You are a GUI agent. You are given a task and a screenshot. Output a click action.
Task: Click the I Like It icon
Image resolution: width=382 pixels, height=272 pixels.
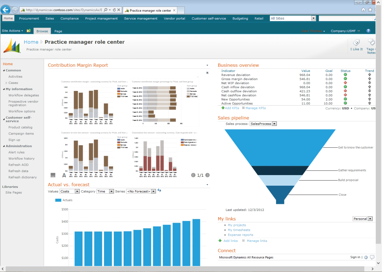[356, 42]
